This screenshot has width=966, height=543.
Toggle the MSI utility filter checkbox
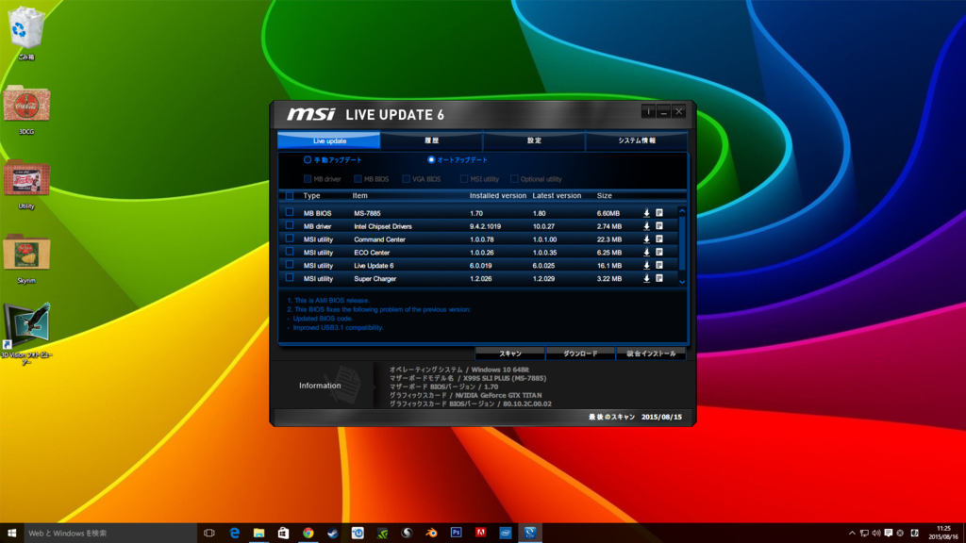click(464, 178)
